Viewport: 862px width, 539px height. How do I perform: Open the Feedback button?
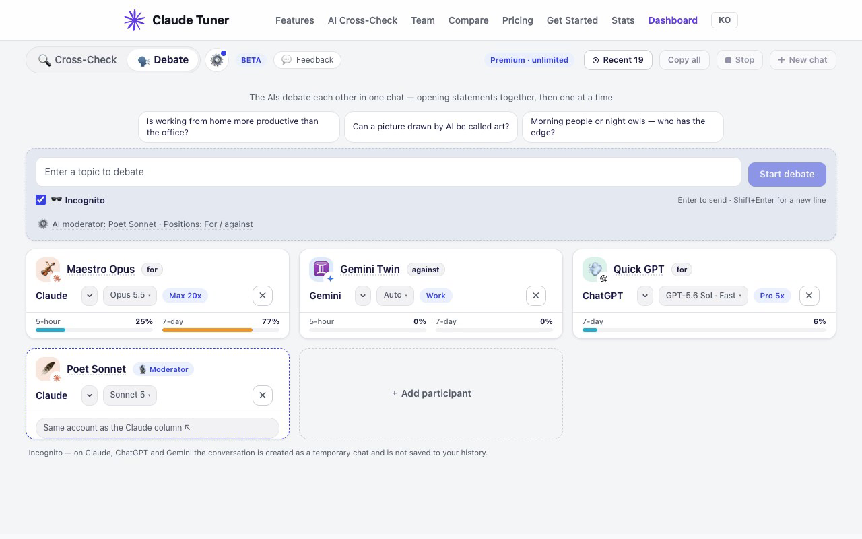point(308,60)
